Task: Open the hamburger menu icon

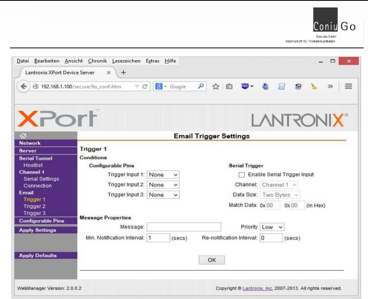Action: (348, 86)
